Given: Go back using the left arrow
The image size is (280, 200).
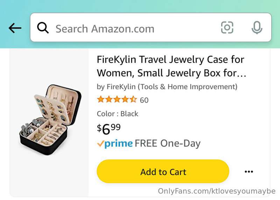Looking at the screenshot, I should tap(15, 28).
